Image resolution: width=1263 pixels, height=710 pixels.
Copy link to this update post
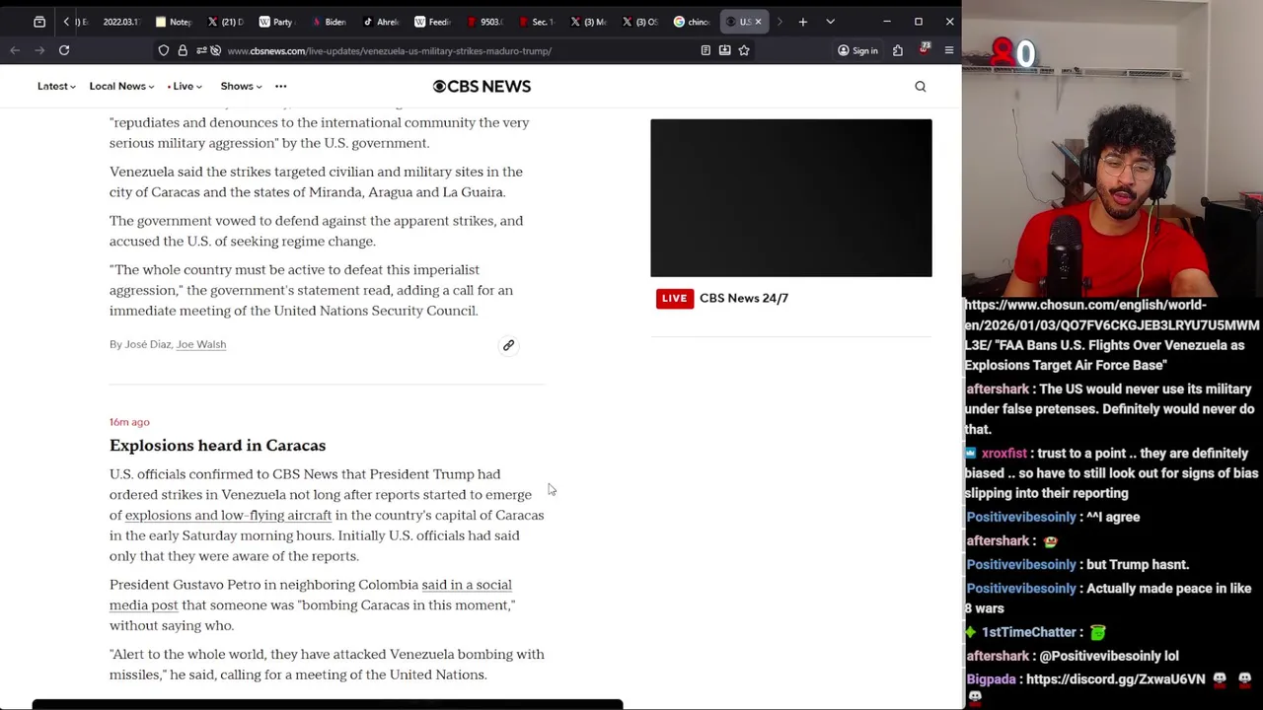coord(508,345)
